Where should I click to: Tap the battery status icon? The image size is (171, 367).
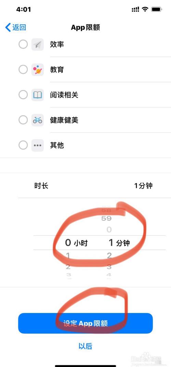point(157,9)
